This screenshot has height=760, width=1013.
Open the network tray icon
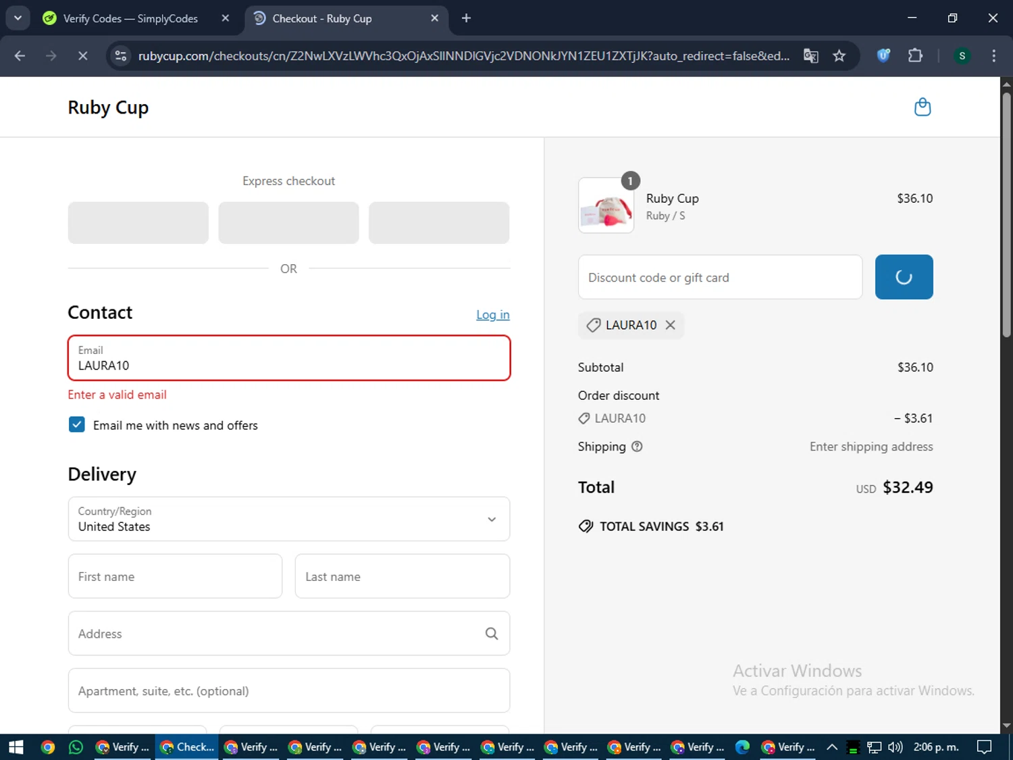875,747
